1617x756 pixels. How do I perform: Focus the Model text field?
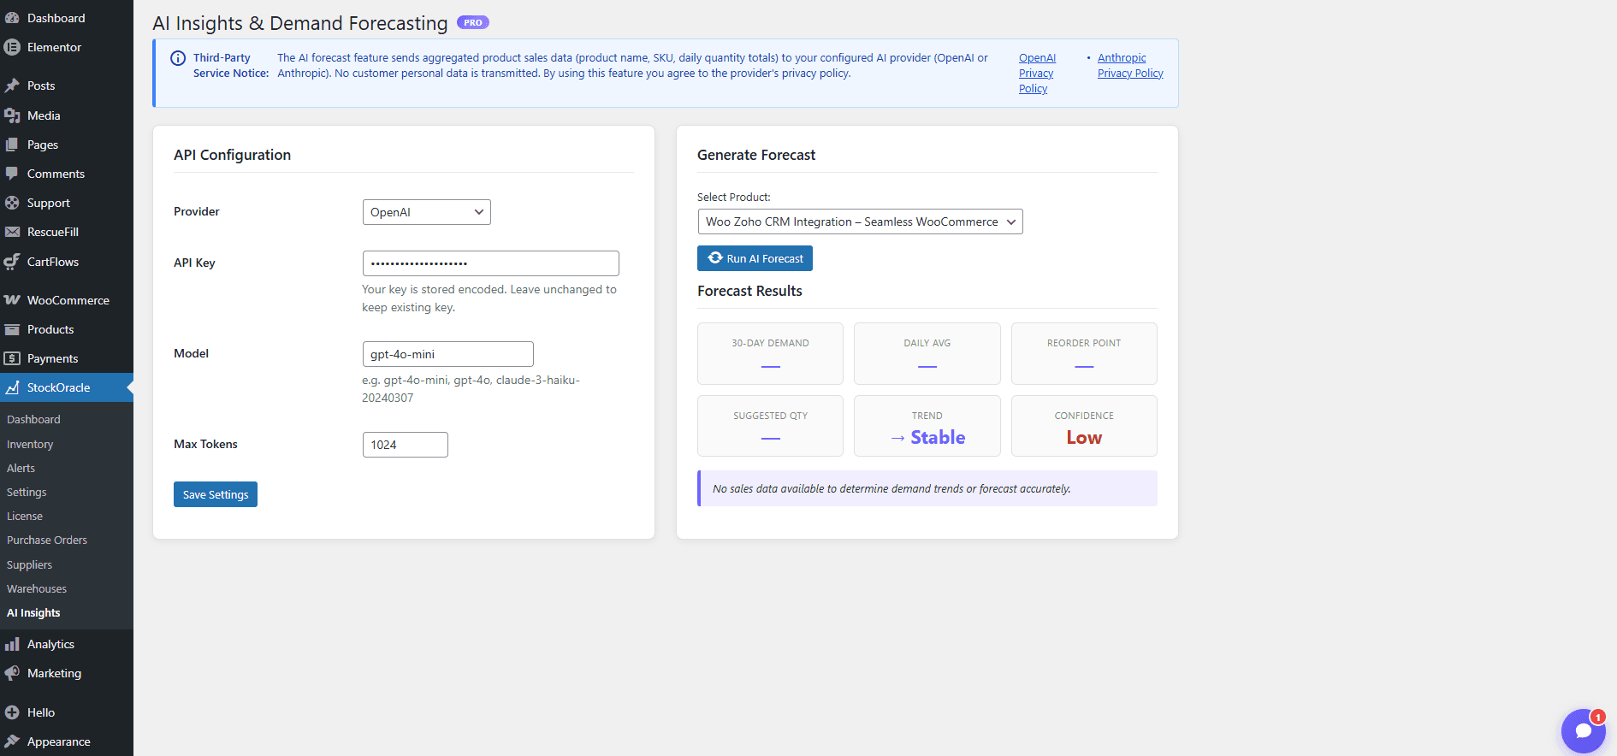(448, 354)
